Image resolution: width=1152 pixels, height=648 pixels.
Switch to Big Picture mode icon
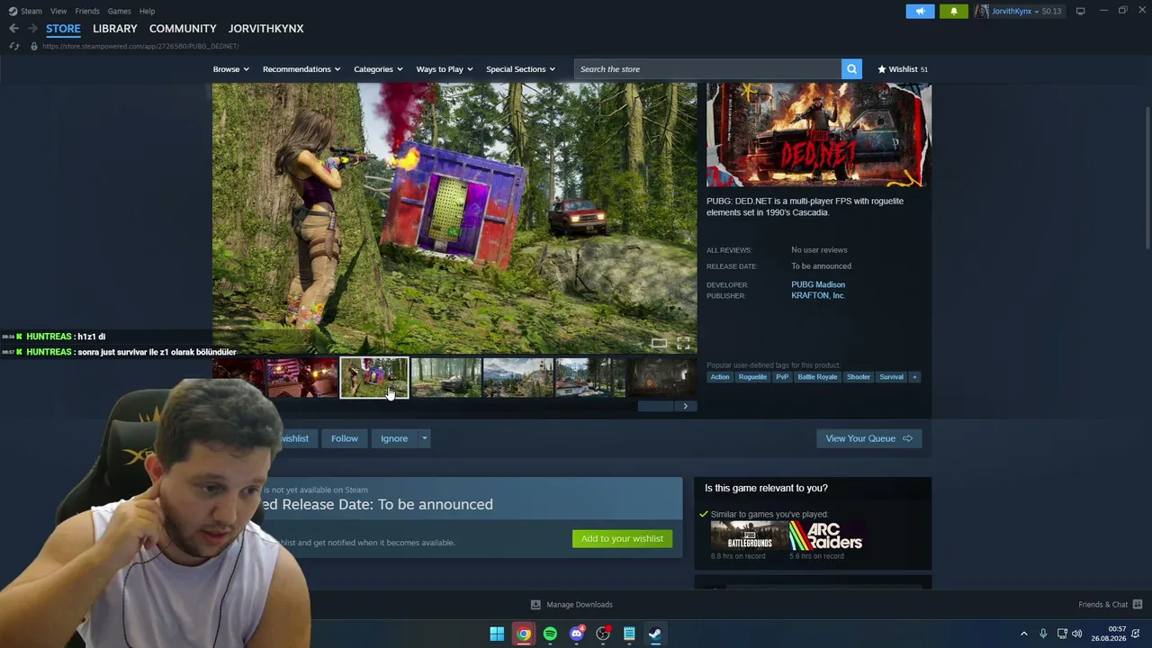coord(1080,11)
